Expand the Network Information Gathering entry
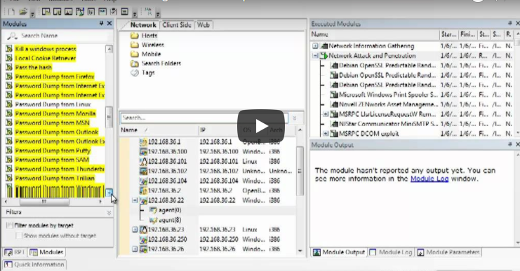This screenshot has width=520, height=271. point(315,46)
